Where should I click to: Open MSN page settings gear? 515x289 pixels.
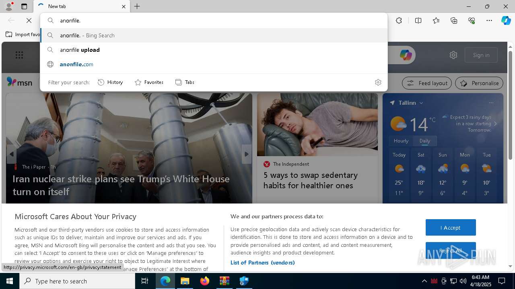point(453,55)
